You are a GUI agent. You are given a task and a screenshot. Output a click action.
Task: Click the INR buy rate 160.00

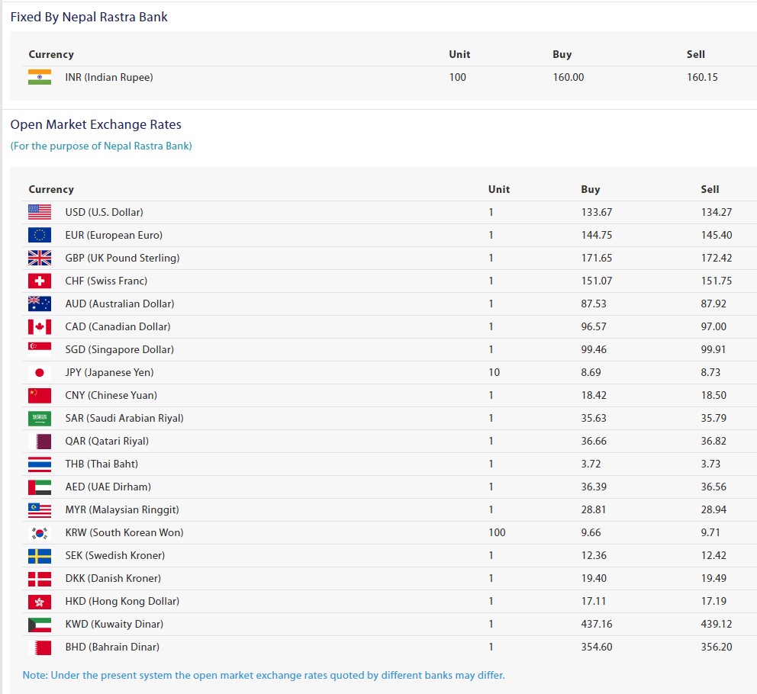click(x=568, y=77)
